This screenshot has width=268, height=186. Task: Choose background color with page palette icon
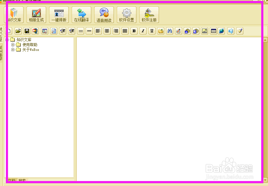point(196,31)
